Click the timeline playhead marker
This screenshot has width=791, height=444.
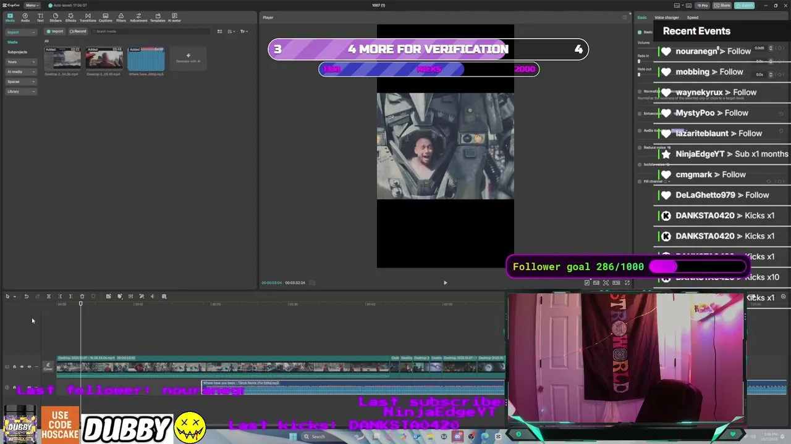coord(80,303)
